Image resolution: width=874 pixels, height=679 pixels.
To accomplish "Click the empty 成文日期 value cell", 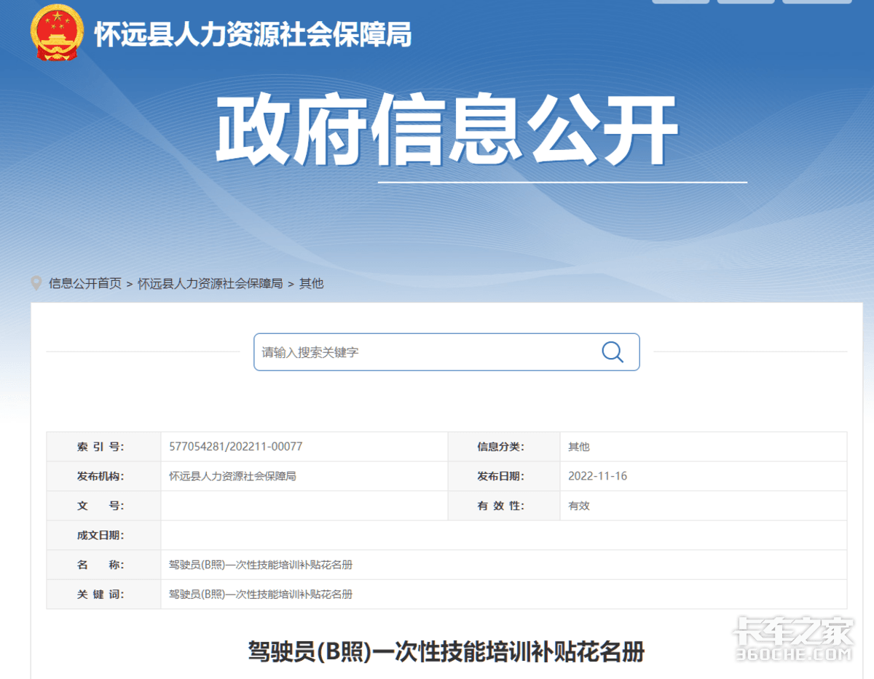I will coord(503,535).
